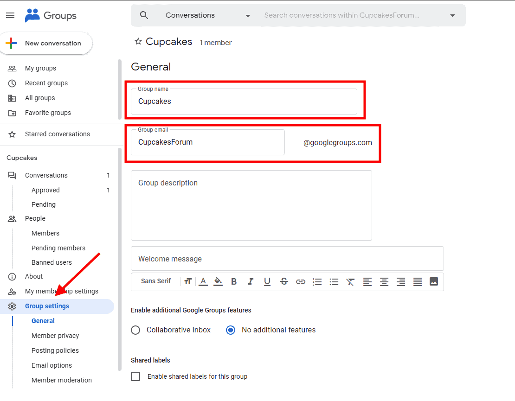Expand the search options arrow
This screenshot has height=401, width=515.
pyautogui.click(x=452, y=15)
